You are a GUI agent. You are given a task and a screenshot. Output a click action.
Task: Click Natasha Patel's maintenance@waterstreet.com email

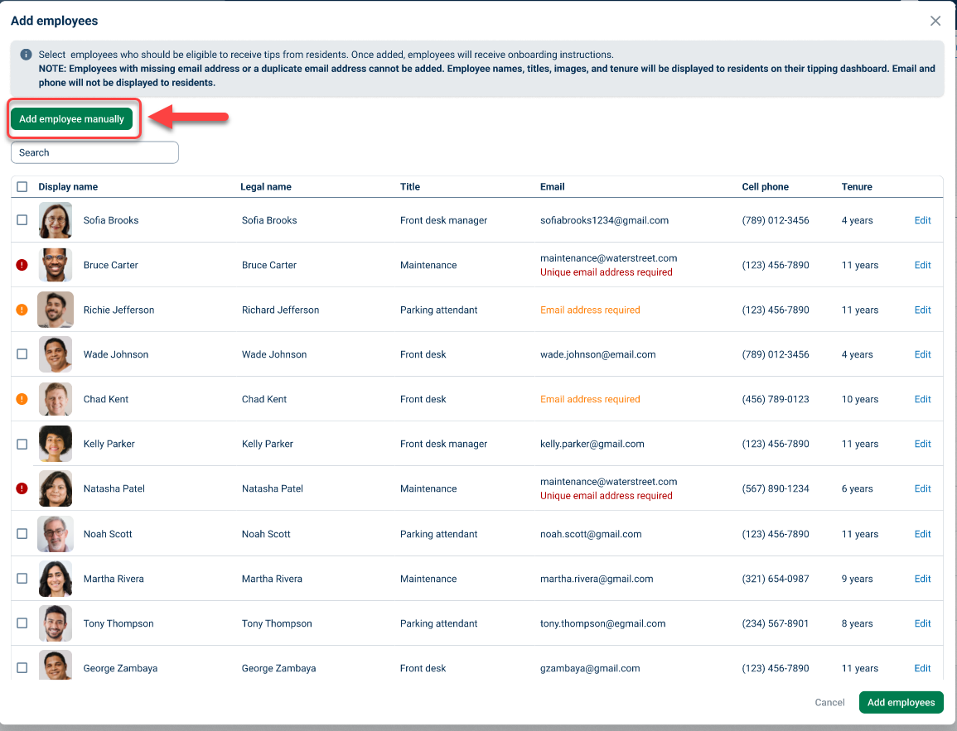pyautogui.click(x=608, y=482)
